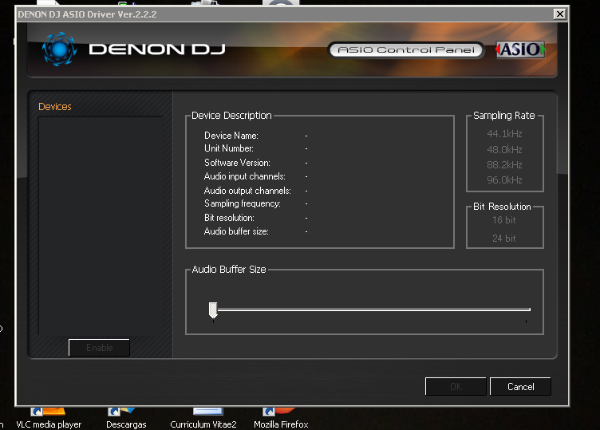The height and width of the screenshot is (430, 600).
Task: Click the Bit resolution description label
Action: [229, 218]
